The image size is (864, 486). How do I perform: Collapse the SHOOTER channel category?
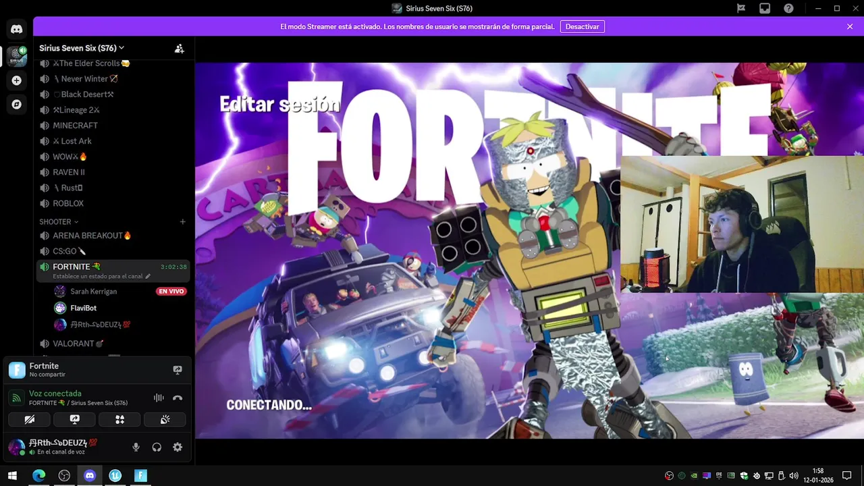click(x=59, y=221)
